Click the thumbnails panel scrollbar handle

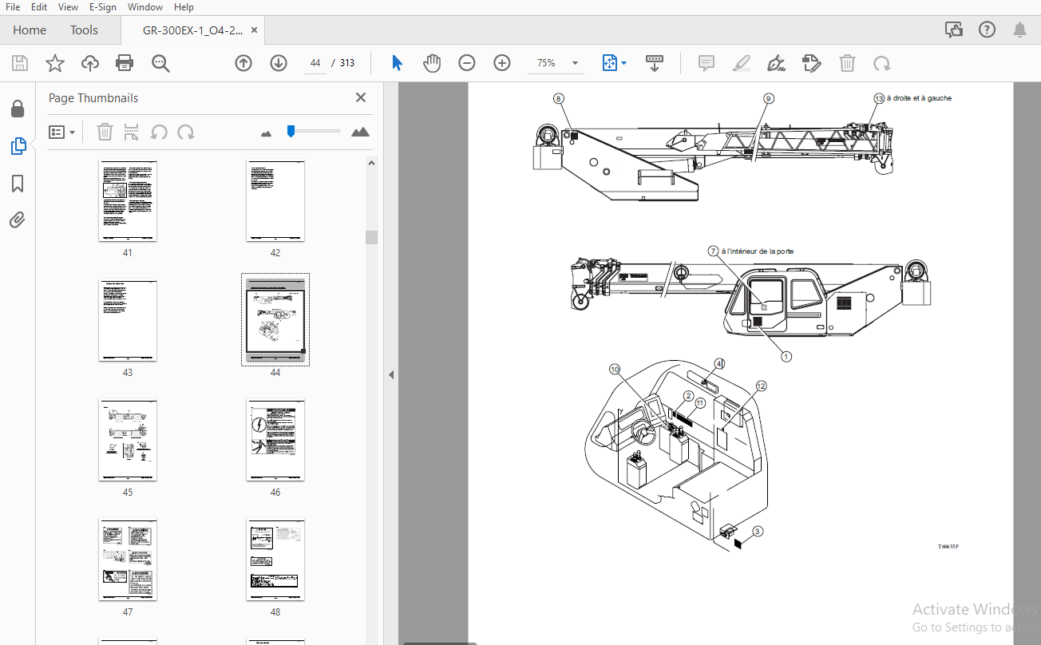pyautogui.click(x=371, y=237)
